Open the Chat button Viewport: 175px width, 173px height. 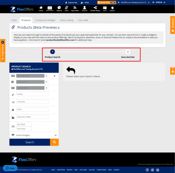click(10, 168)
